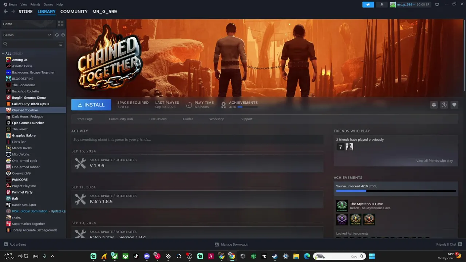Open the Store Page link
Image resolution: width=466 pixels, height=262 pixels.
point(84,119)
